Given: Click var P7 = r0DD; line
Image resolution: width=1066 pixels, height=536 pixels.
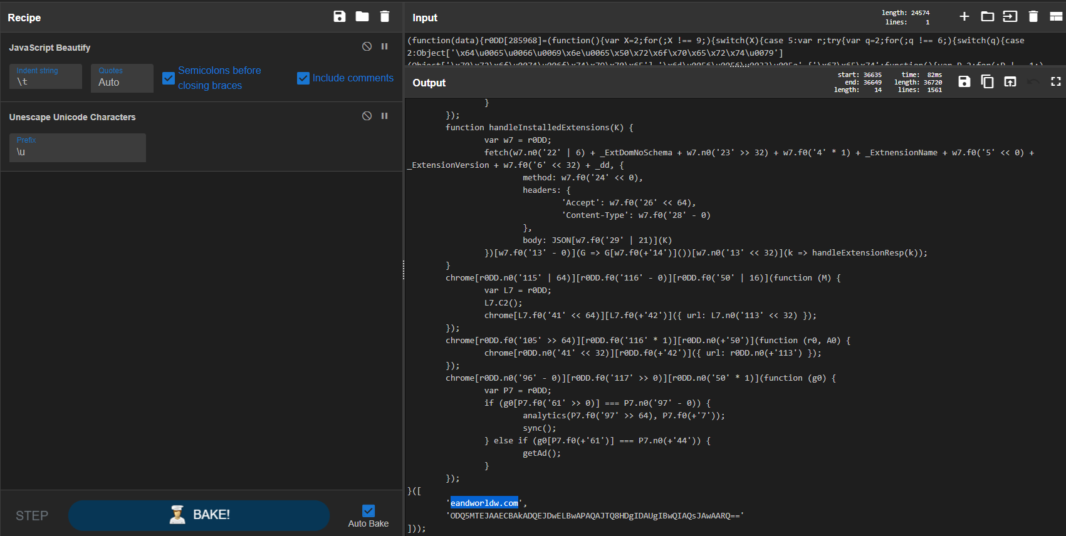Looking at the screenshot, I should click(518, 391).
